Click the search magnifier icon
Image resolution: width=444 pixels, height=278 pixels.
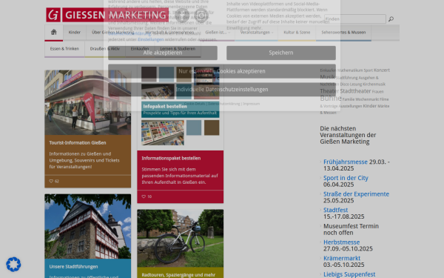pos(391,19)
